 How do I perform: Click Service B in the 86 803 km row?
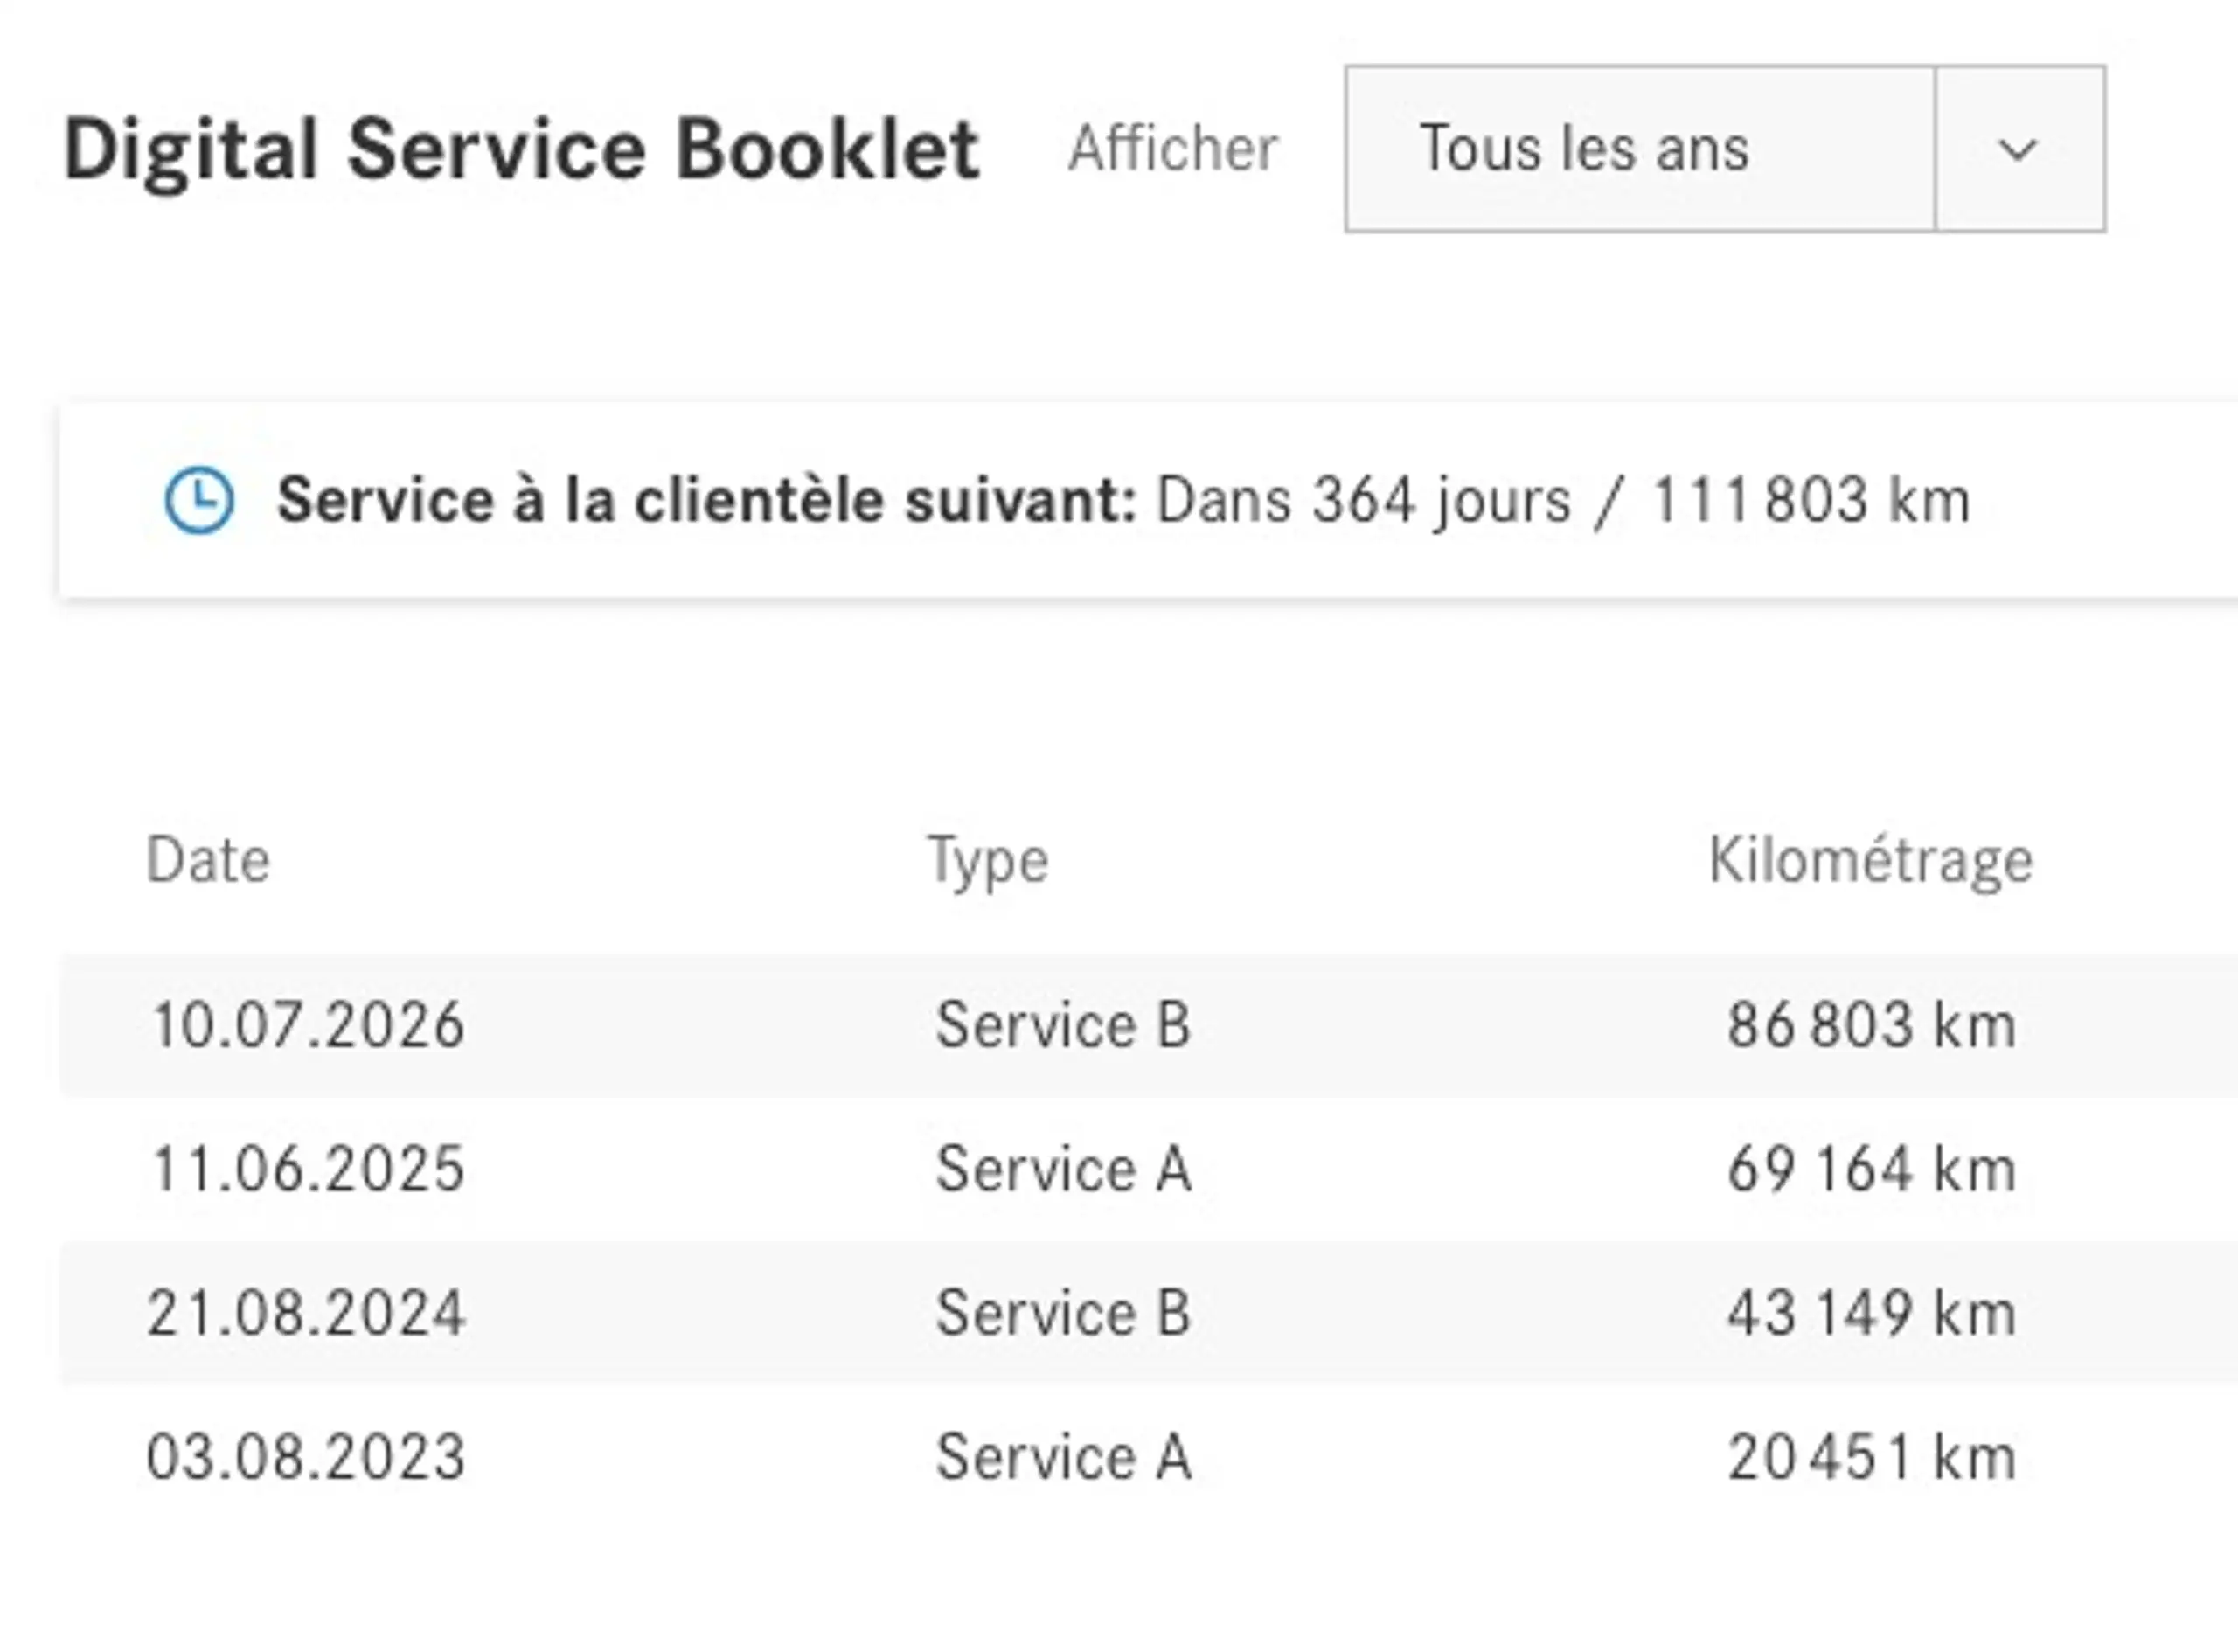tap(1063, 1025)
